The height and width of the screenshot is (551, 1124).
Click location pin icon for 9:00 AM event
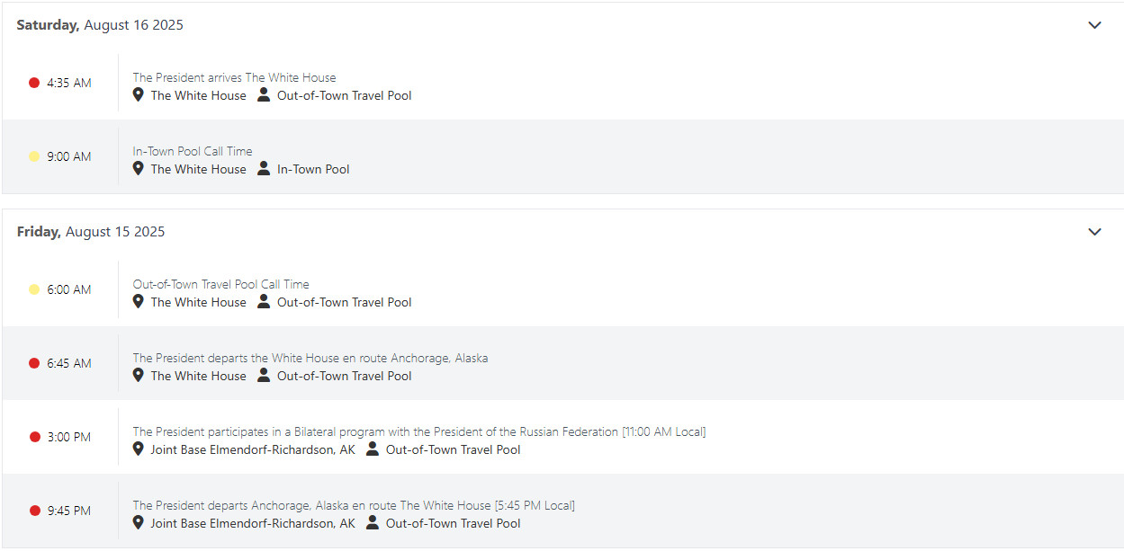(138, 169)
